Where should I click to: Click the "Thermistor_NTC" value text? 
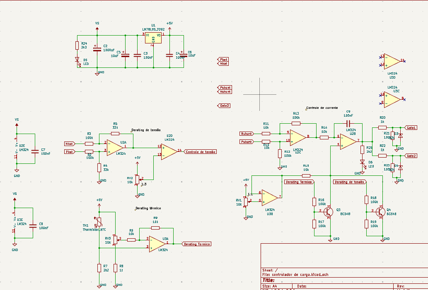click(x=94, y=230)
